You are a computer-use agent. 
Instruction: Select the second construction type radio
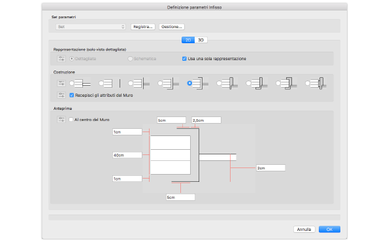click(x=101, y=83)
